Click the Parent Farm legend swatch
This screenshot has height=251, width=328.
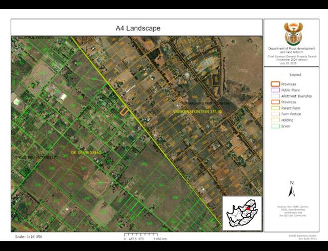pyautogui.click(x=275, y=108)
